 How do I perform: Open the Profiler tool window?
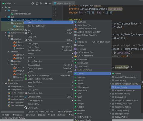(61, 115)
